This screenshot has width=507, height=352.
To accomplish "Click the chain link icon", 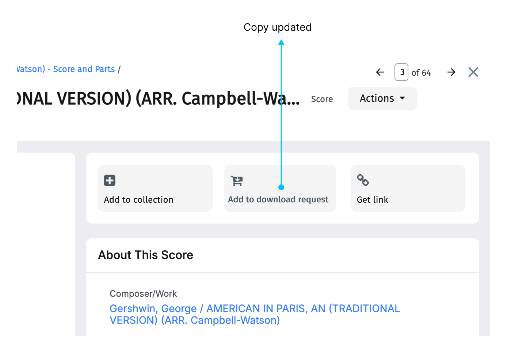I will [x=363, y=180].
